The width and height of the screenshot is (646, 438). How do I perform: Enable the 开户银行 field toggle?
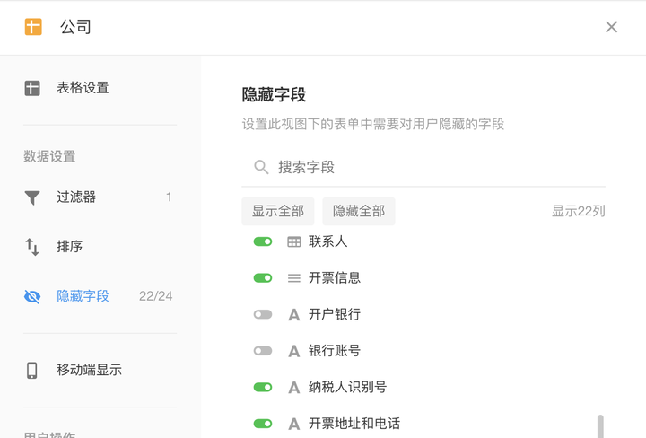click(263, 315)
